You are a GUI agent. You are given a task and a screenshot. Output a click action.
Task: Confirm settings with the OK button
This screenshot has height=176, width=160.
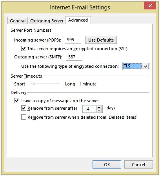pyautogui.click(x=107, y=165)
